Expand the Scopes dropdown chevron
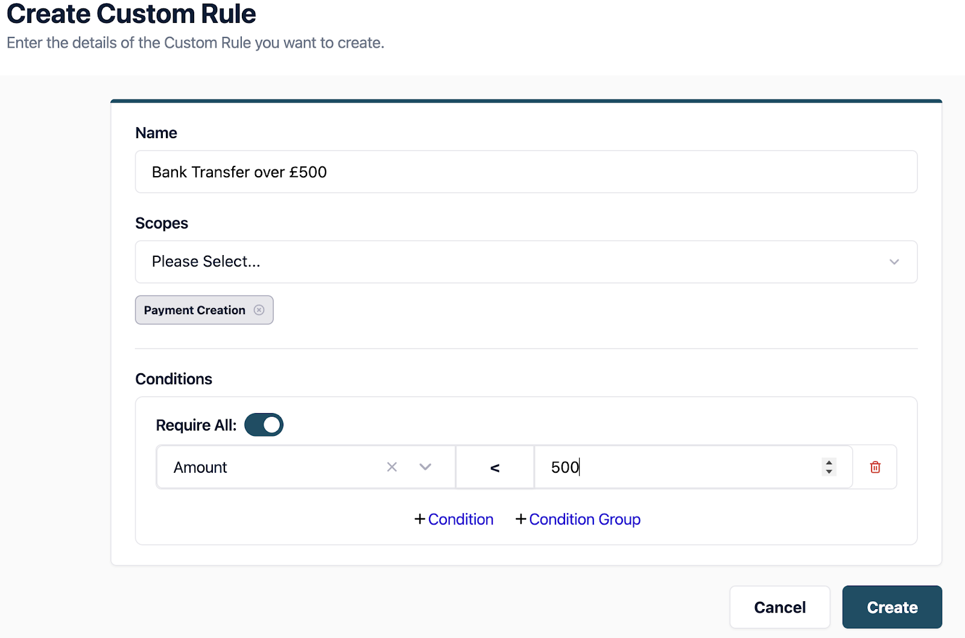The width and height of the screenshot is (965, 638). [894, 262]
